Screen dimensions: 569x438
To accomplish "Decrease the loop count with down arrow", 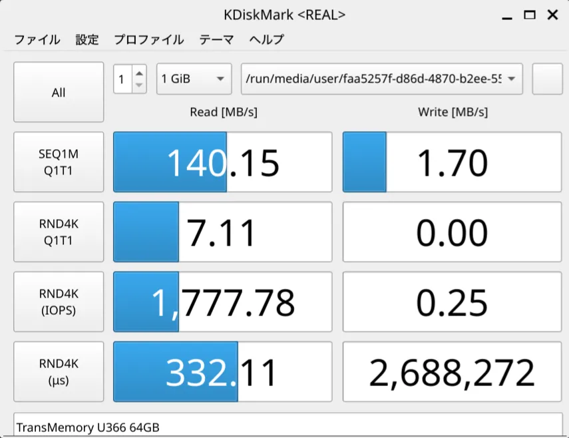I will pyautogui.click(x=139, y=85).
